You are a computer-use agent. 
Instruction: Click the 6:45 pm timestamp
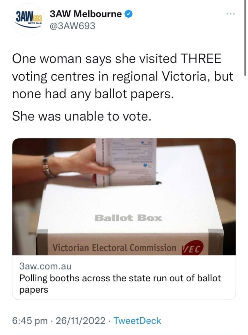tap(30, 320)
